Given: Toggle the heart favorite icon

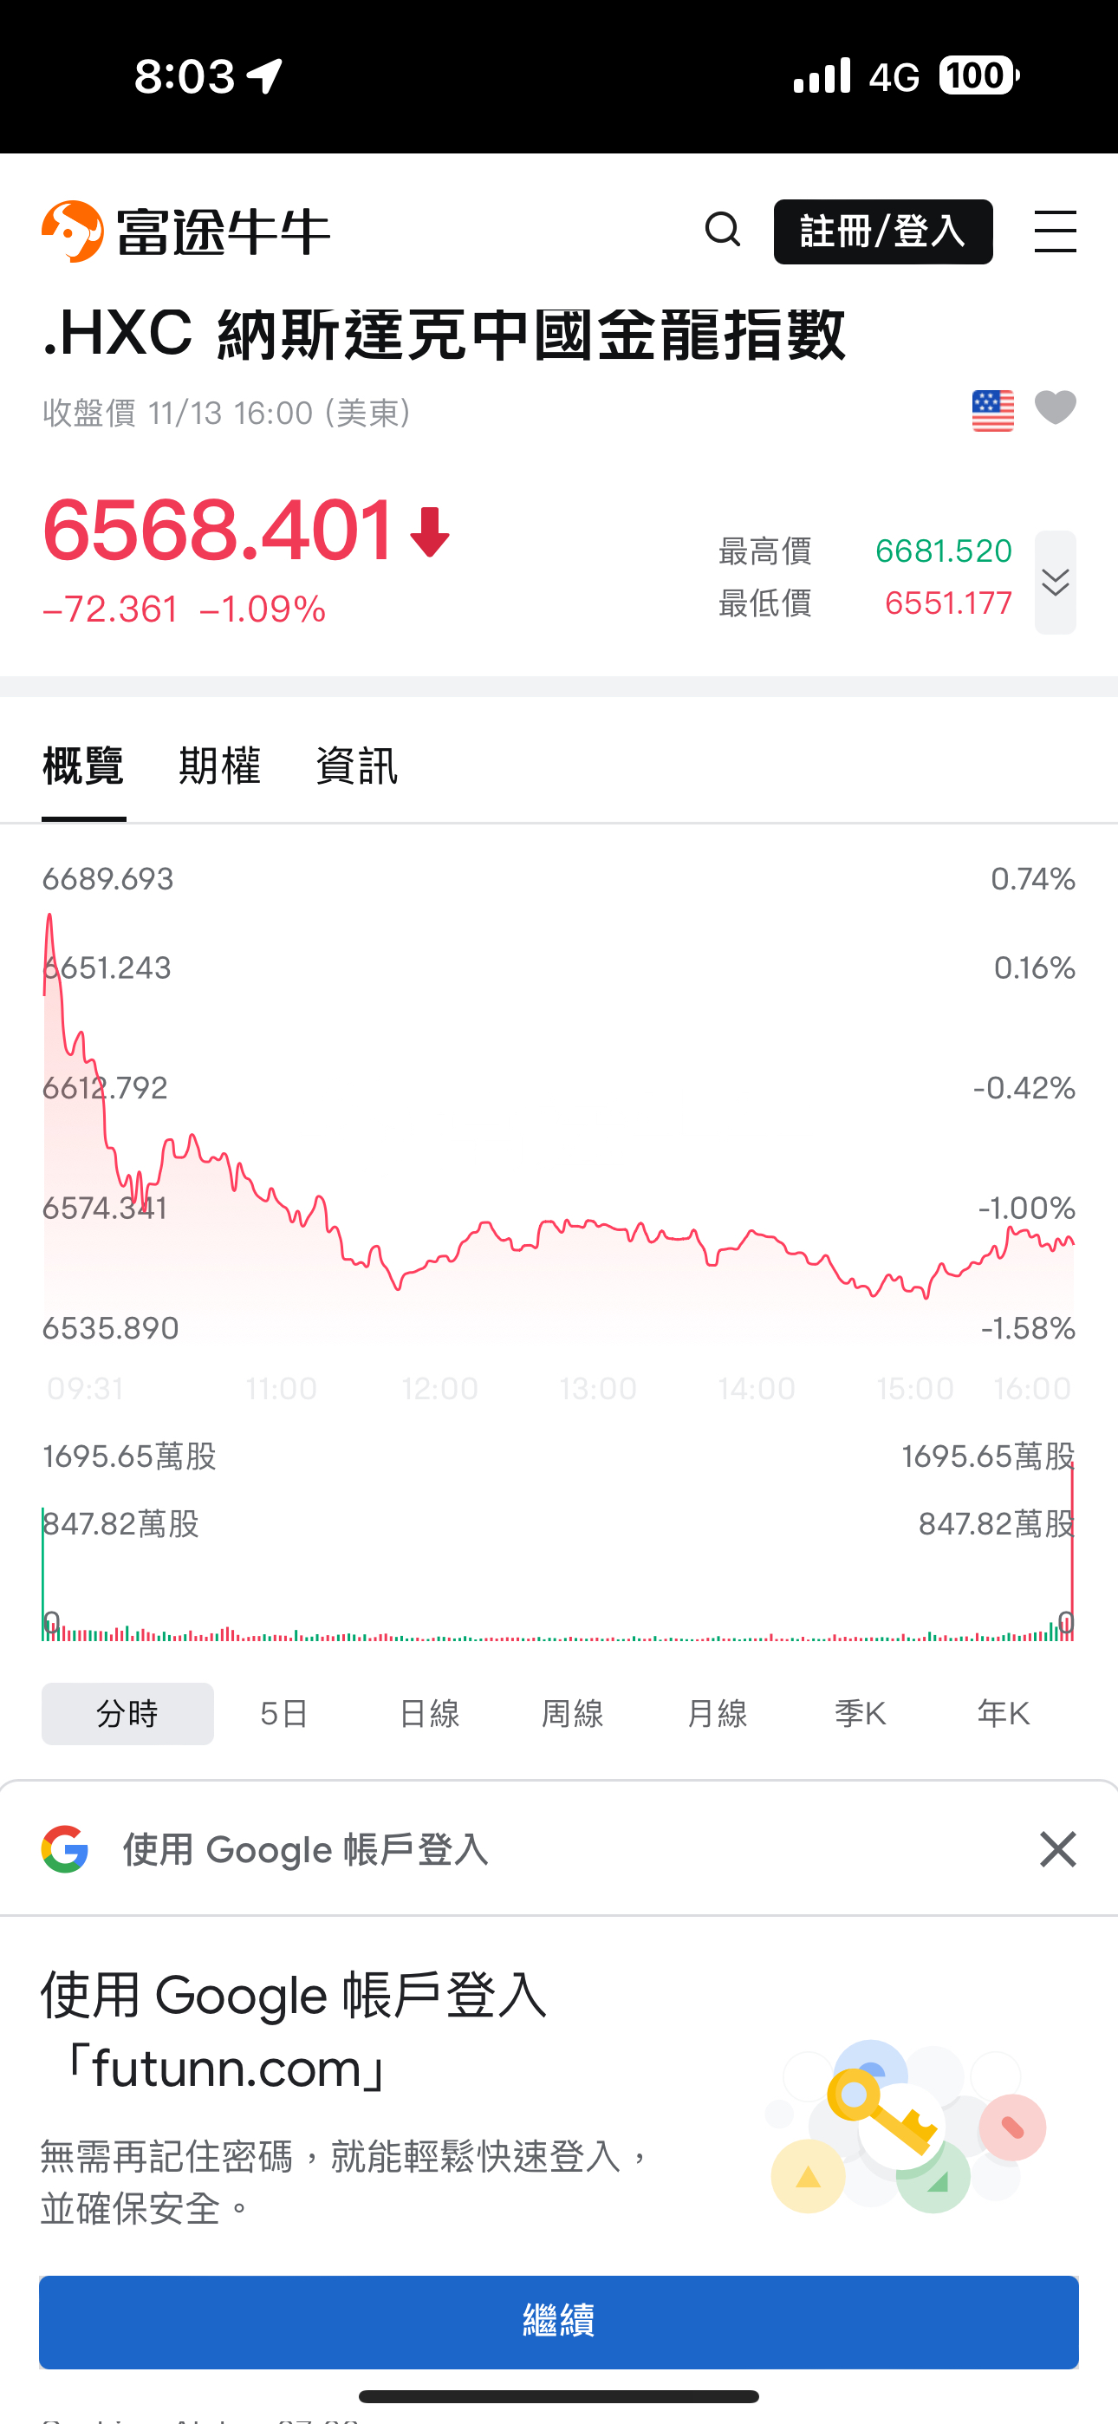Looking at the screenshot, I should 1054,408.
